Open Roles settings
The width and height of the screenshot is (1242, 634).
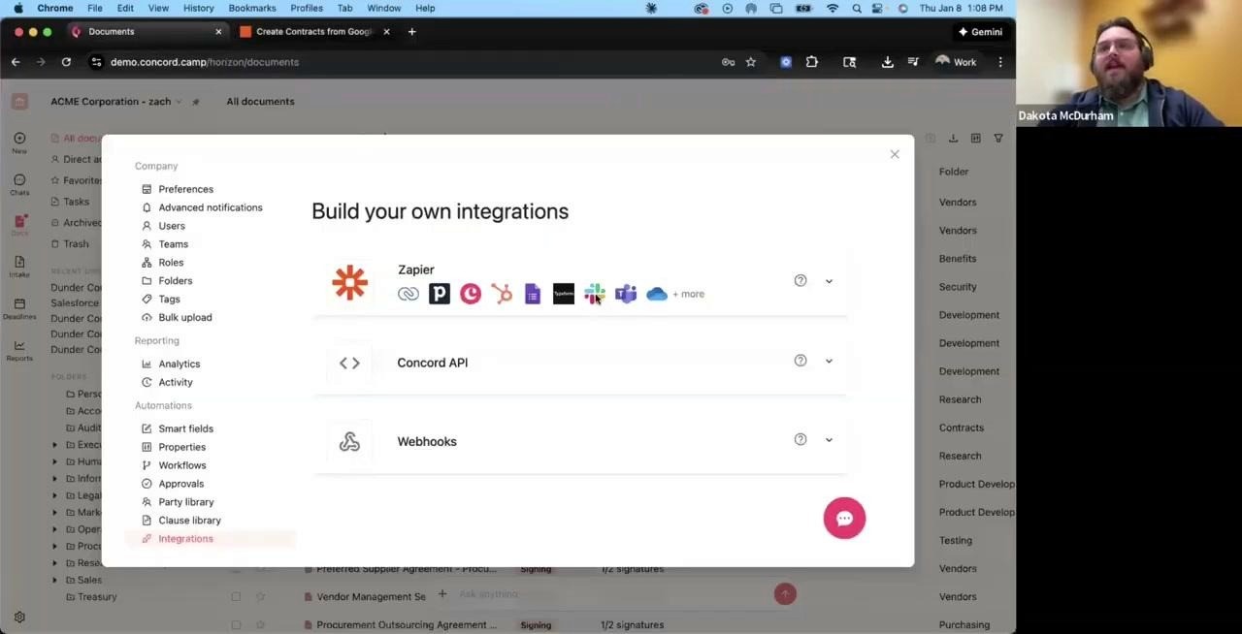171,263
